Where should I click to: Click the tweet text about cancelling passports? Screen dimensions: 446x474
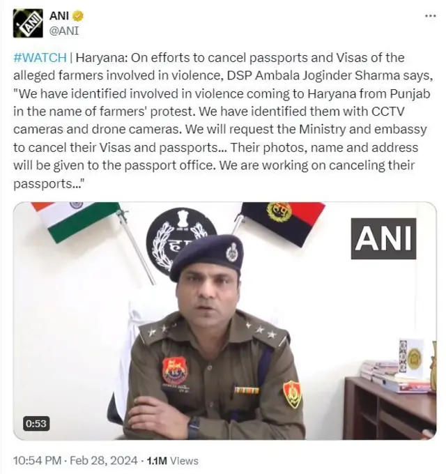coord(223,121)
